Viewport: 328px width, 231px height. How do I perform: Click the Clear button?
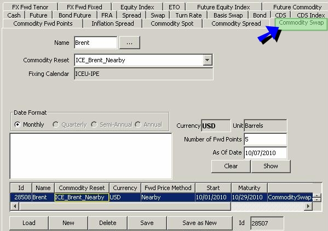click(231, 167)
